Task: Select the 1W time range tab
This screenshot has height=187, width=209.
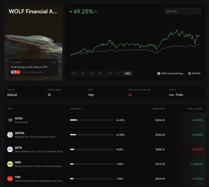Action: pyautogui.click(x=82, y=74)
